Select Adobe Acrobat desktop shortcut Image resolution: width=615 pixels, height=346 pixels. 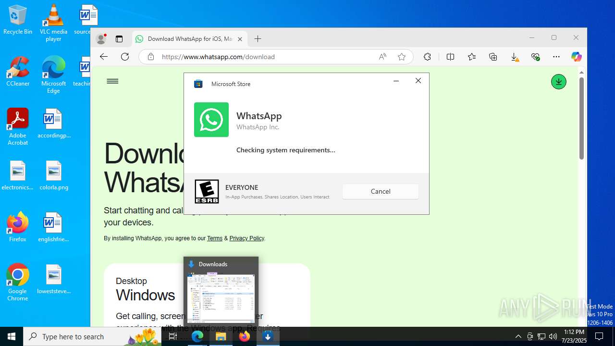pyautogui.click(x=18, y=127)
